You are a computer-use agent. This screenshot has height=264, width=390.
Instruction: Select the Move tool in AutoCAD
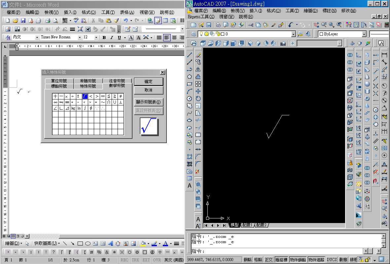pos(198,91)
